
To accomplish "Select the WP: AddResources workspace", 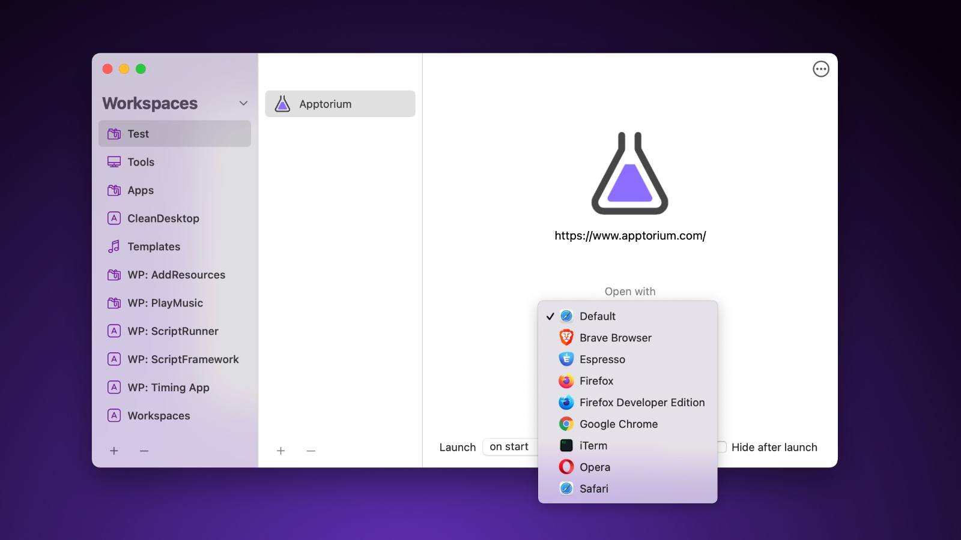I will (175, 275).
